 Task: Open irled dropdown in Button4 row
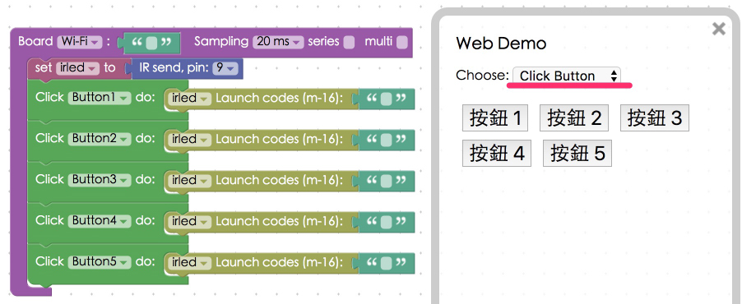coord(190,222)
